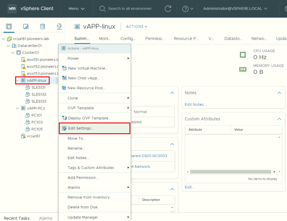
Task: Select Delete from Disk menu entry
Action: tap(95, 207)
